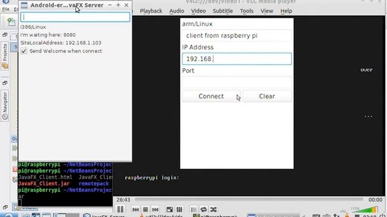Click the IP Address input field

pyautogui.click(x=236, y=59)
